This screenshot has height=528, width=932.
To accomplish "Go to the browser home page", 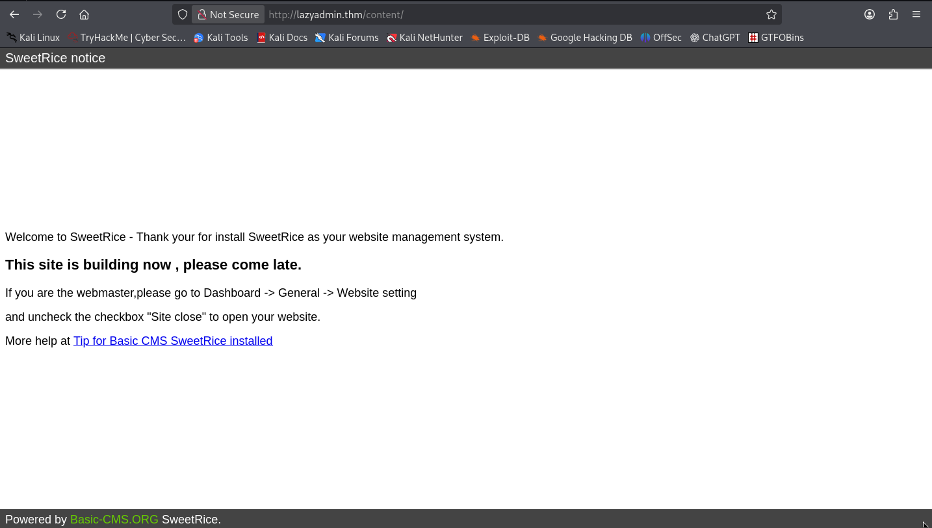I will [x=84, y=14].
